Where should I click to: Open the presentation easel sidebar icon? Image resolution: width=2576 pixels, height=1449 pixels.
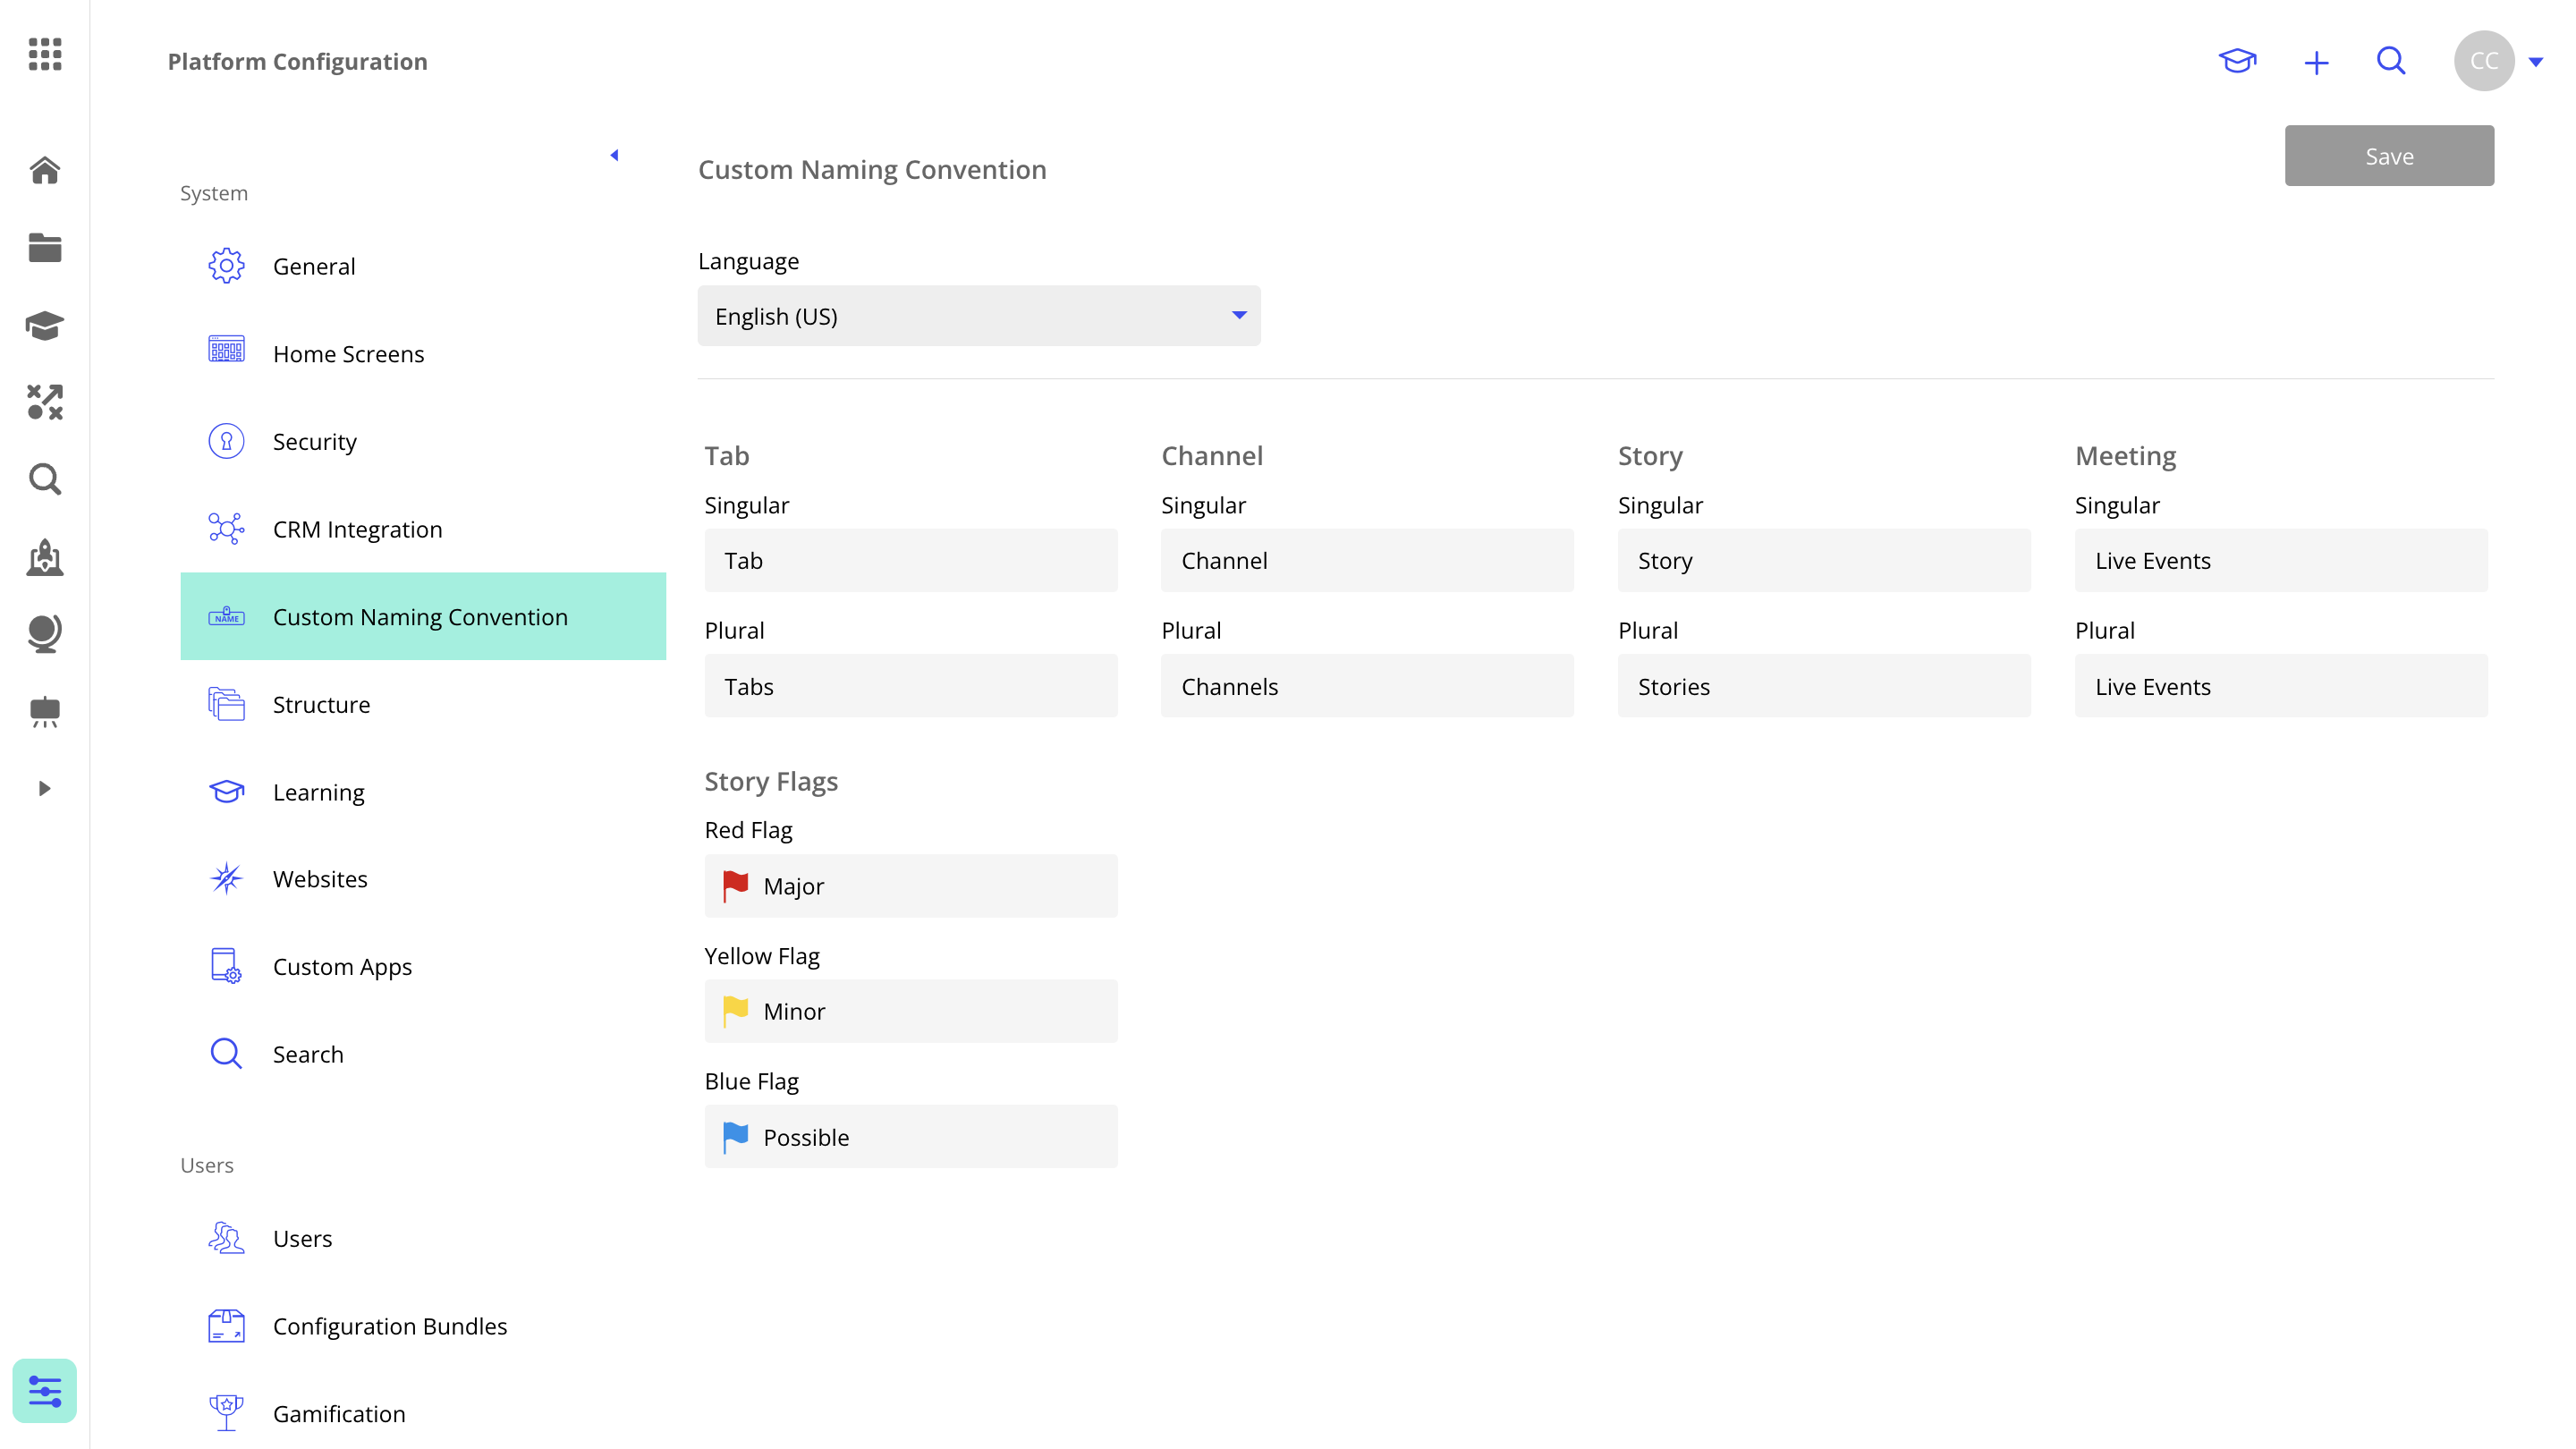45,712
